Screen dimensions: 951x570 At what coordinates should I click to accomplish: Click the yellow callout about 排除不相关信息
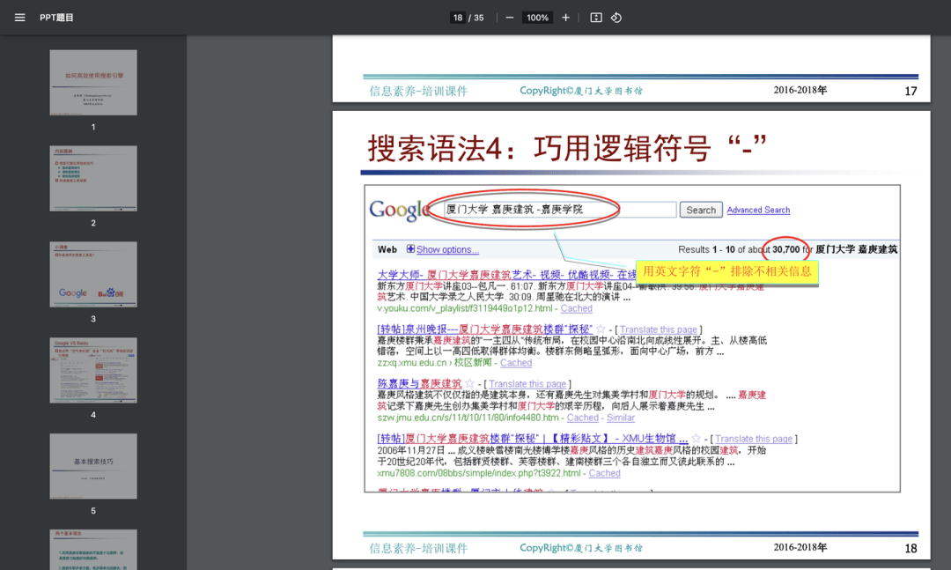click(x=726, y=271)
